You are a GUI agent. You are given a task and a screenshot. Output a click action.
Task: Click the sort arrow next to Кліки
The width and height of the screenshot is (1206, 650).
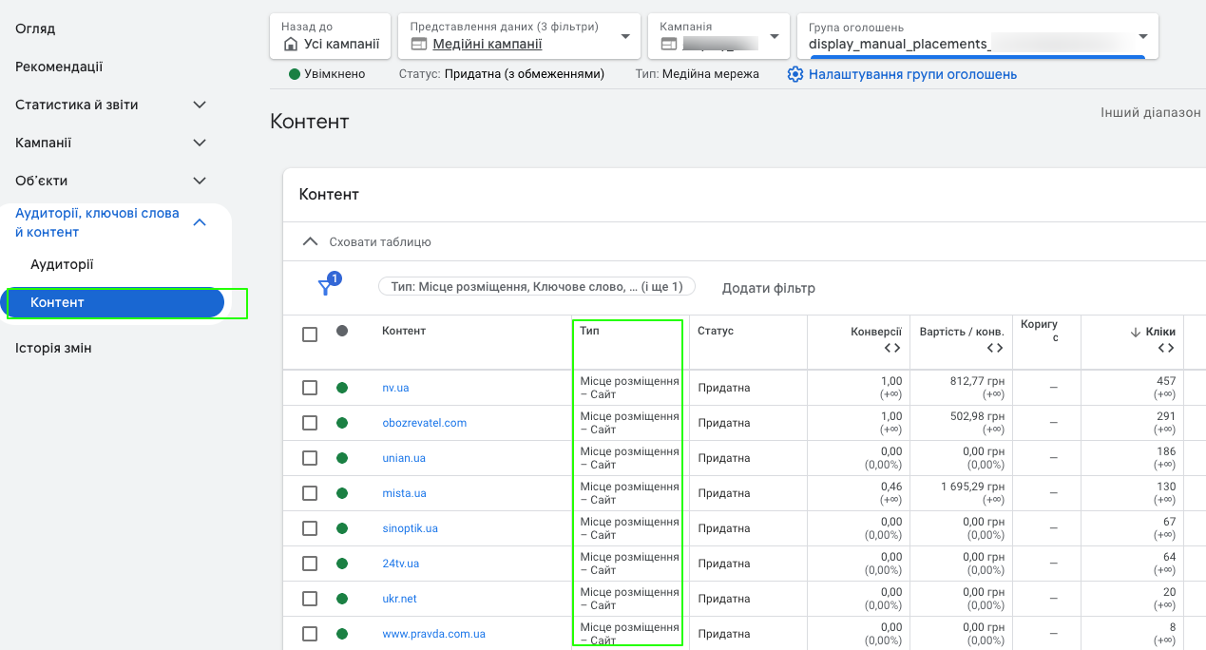1136,332
